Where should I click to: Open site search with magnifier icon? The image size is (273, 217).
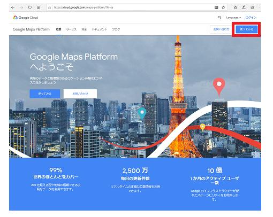[x=219, y=17]
